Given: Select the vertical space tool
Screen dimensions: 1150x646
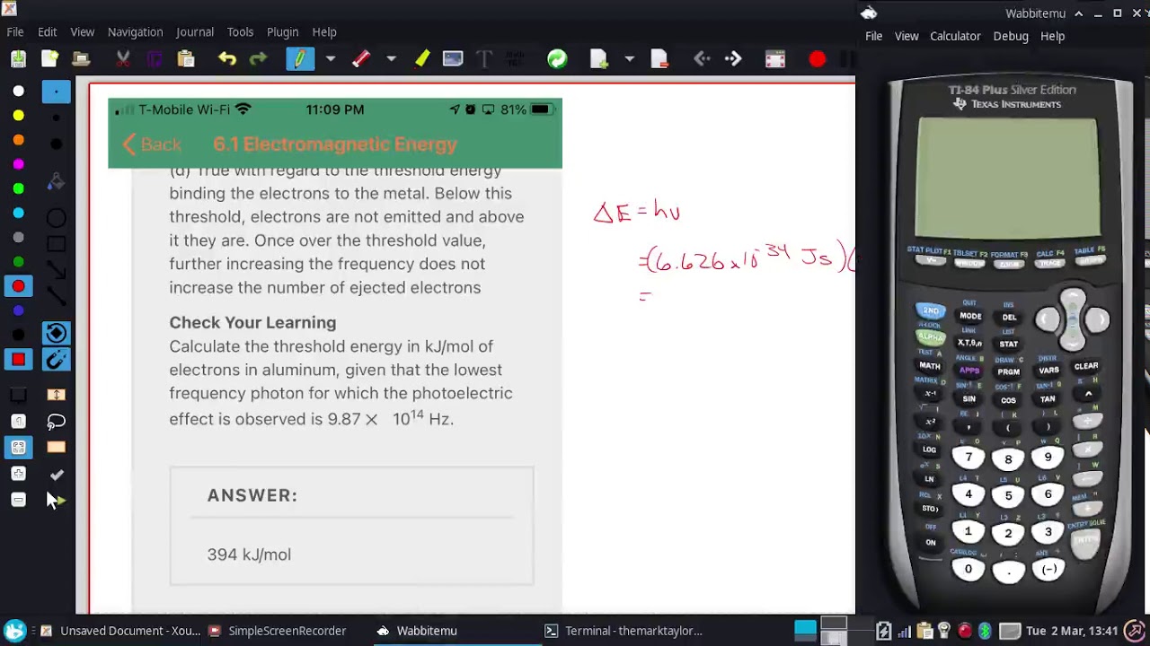Looking at the screenshot, I should point(56,396).
